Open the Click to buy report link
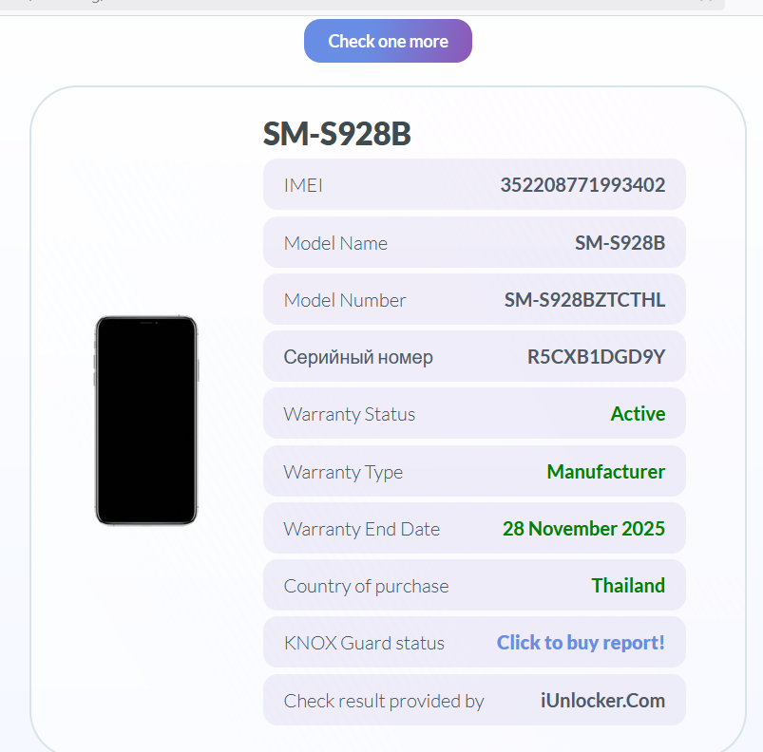Screen dimensions: 763x752 (581, 642)
